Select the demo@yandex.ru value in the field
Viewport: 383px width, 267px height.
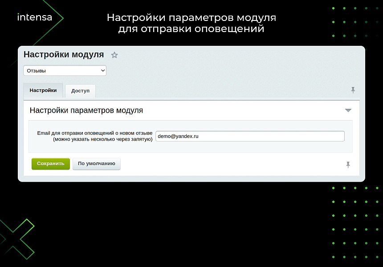(x=179, y=136)
